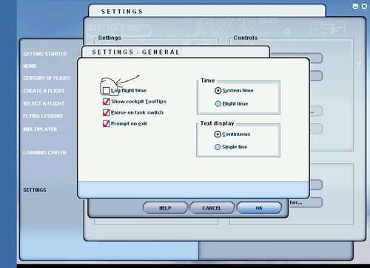Viewport: 370px width, 268px height.
Task: Open Flying Lessons section
Action: coord(43,116)
